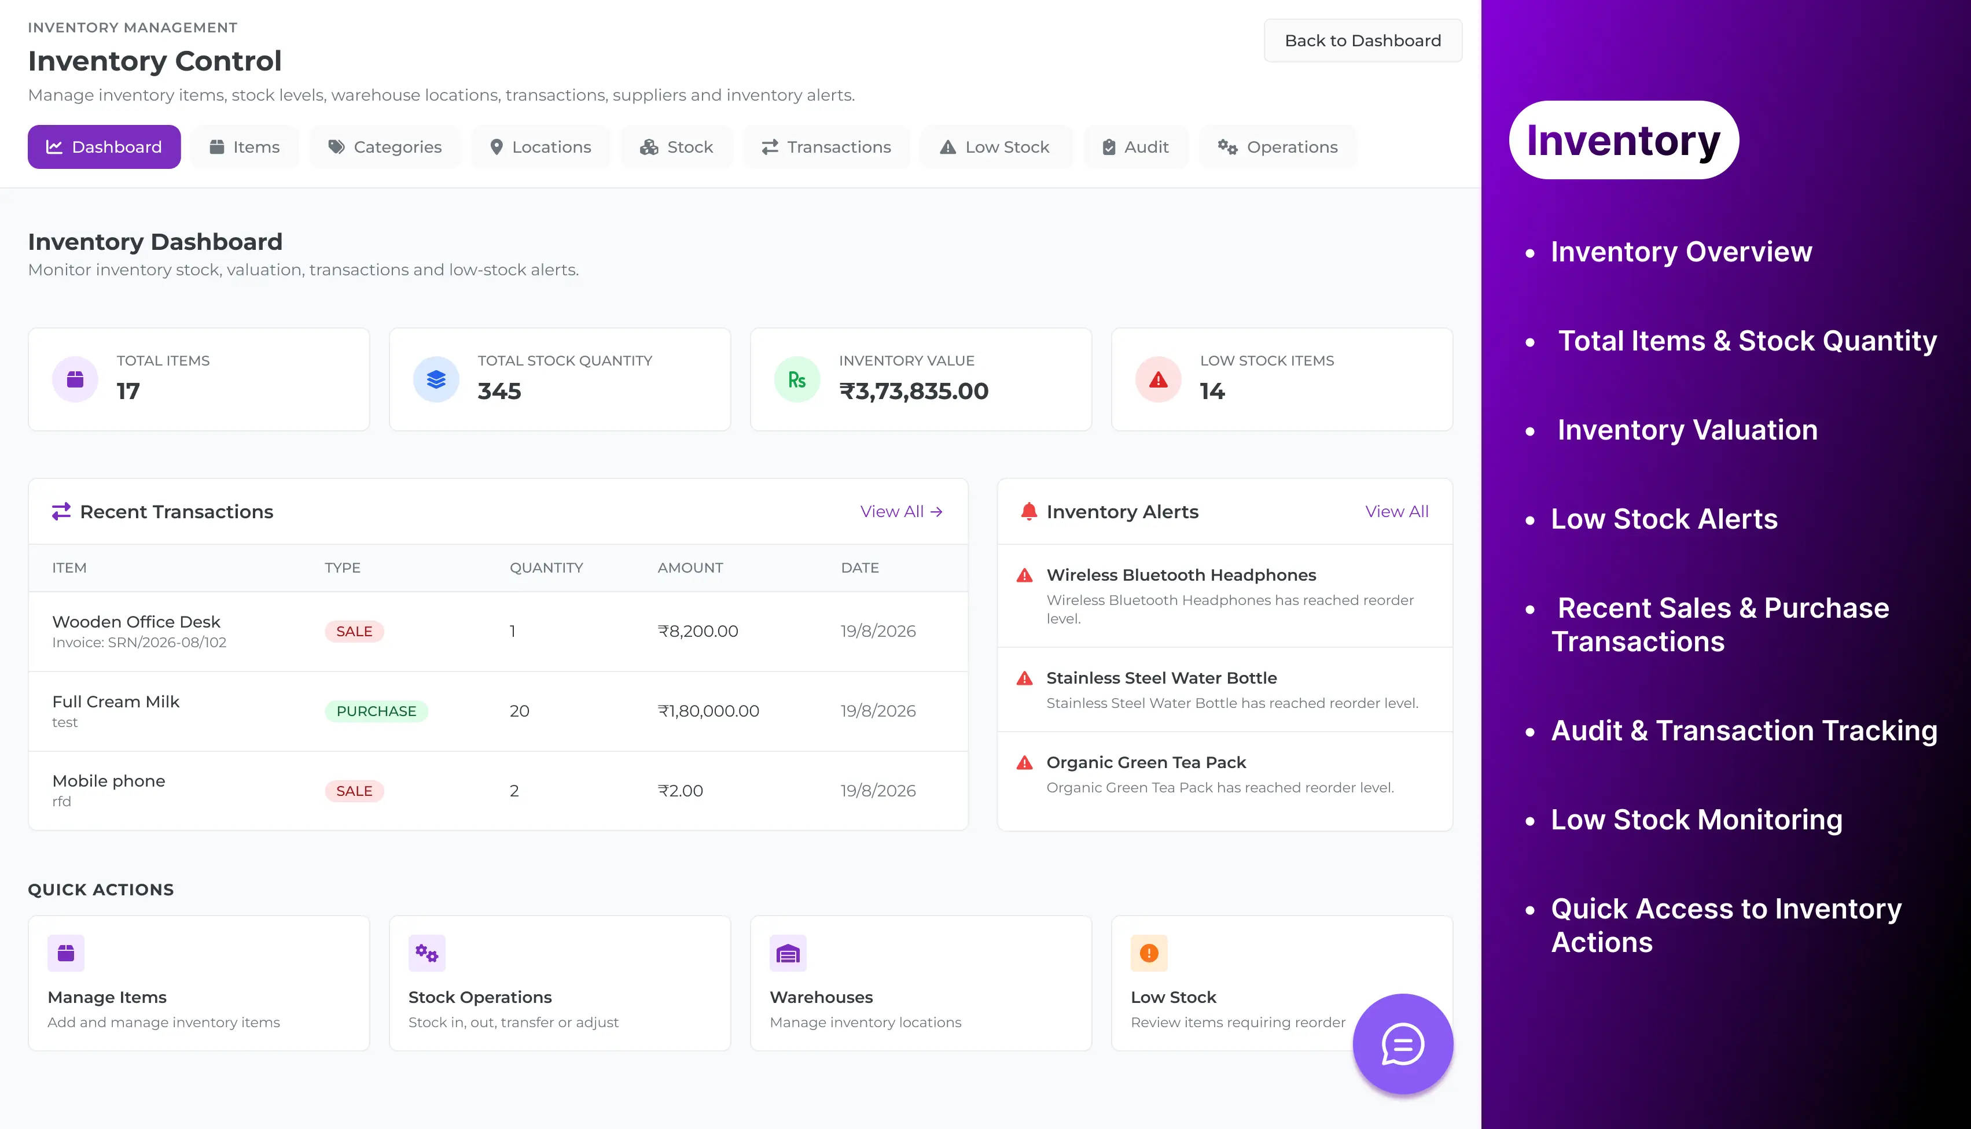Open the Manage Items quick action card
The image size is (1971, 1129).
198,983
